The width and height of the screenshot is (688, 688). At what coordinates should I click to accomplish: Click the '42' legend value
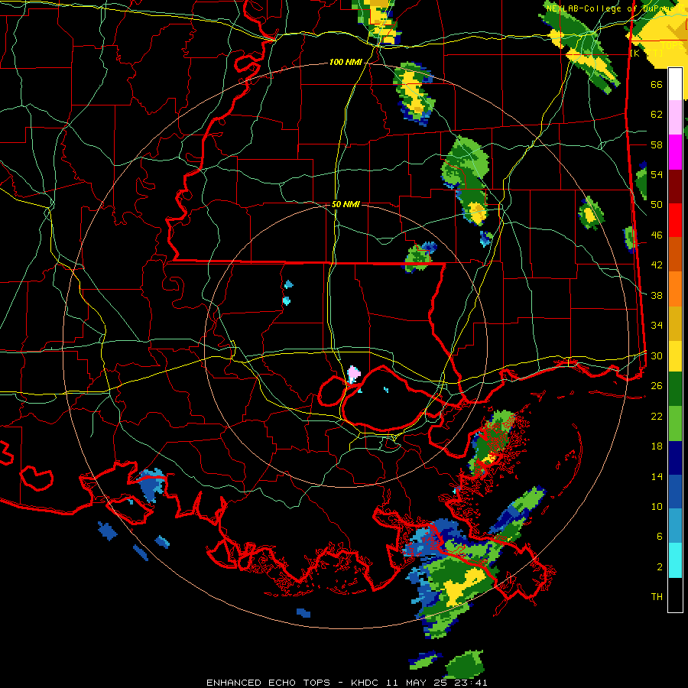point(657,265)
